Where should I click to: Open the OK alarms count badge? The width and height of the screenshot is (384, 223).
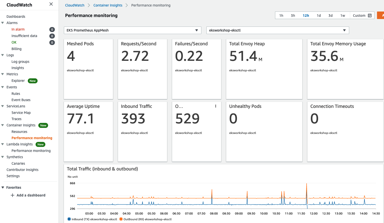[x=52, y=43]
